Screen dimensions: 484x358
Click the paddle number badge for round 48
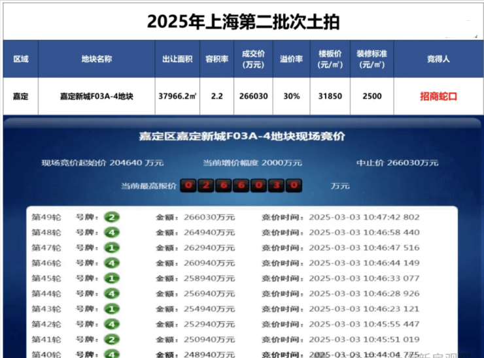pos(112,232)
